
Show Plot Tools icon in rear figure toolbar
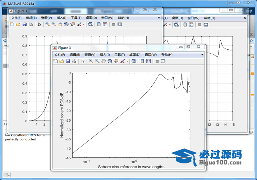point(206,24)
